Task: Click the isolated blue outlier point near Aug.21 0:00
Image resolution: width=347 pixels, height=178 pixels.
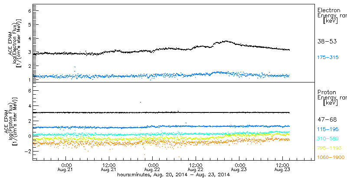Action: [x=75, y=67]
